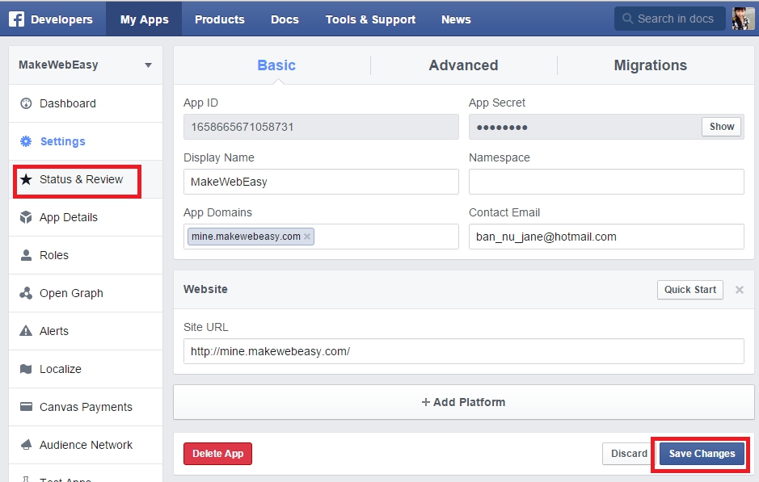Viewport: 759px width, 482px height.
Task: Open Settings in the sidebar
Action: coord(86,141)
